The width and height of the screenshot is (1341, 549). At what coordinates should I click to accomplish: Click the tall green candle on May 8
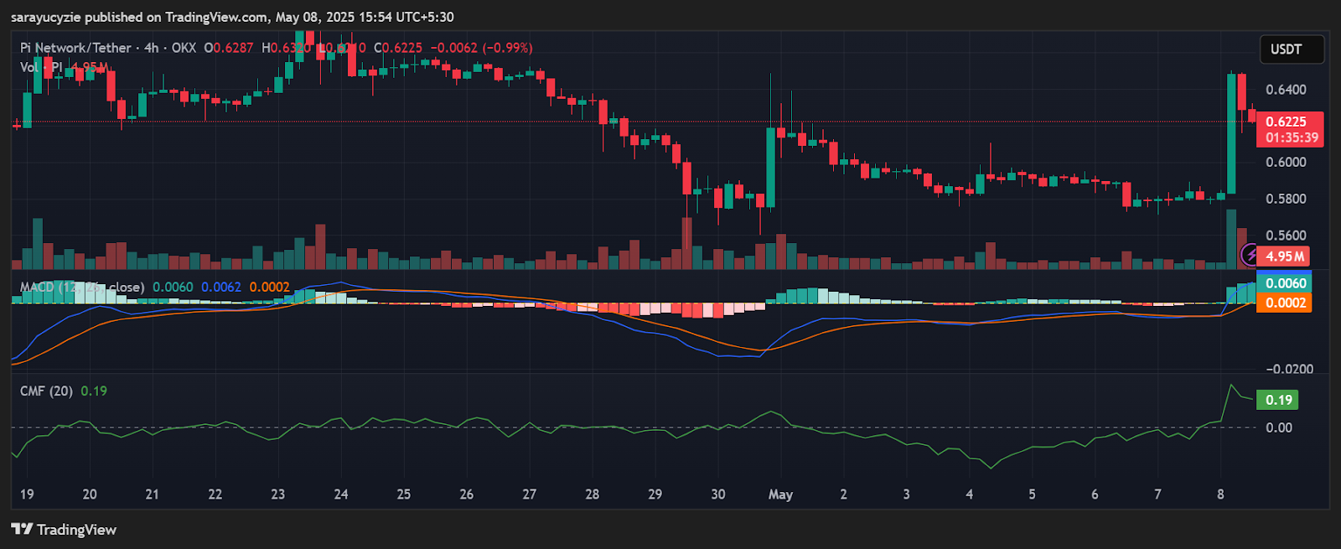(x=1231, y=134)
